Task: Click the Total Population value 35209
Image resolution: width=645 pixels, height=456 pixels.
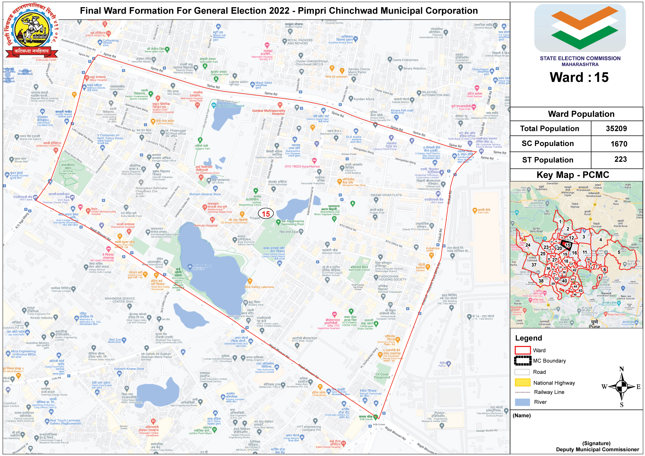Action: 616,128
